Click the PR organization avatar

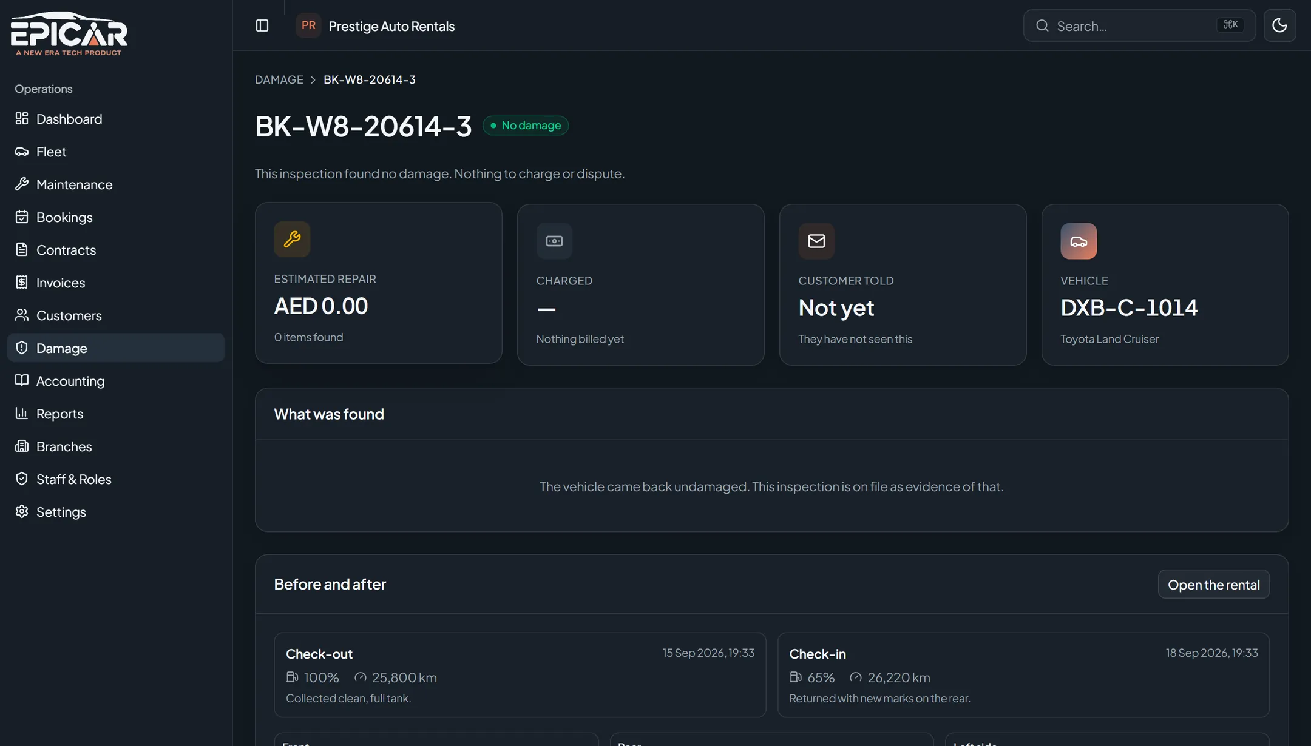pos(308,25)
